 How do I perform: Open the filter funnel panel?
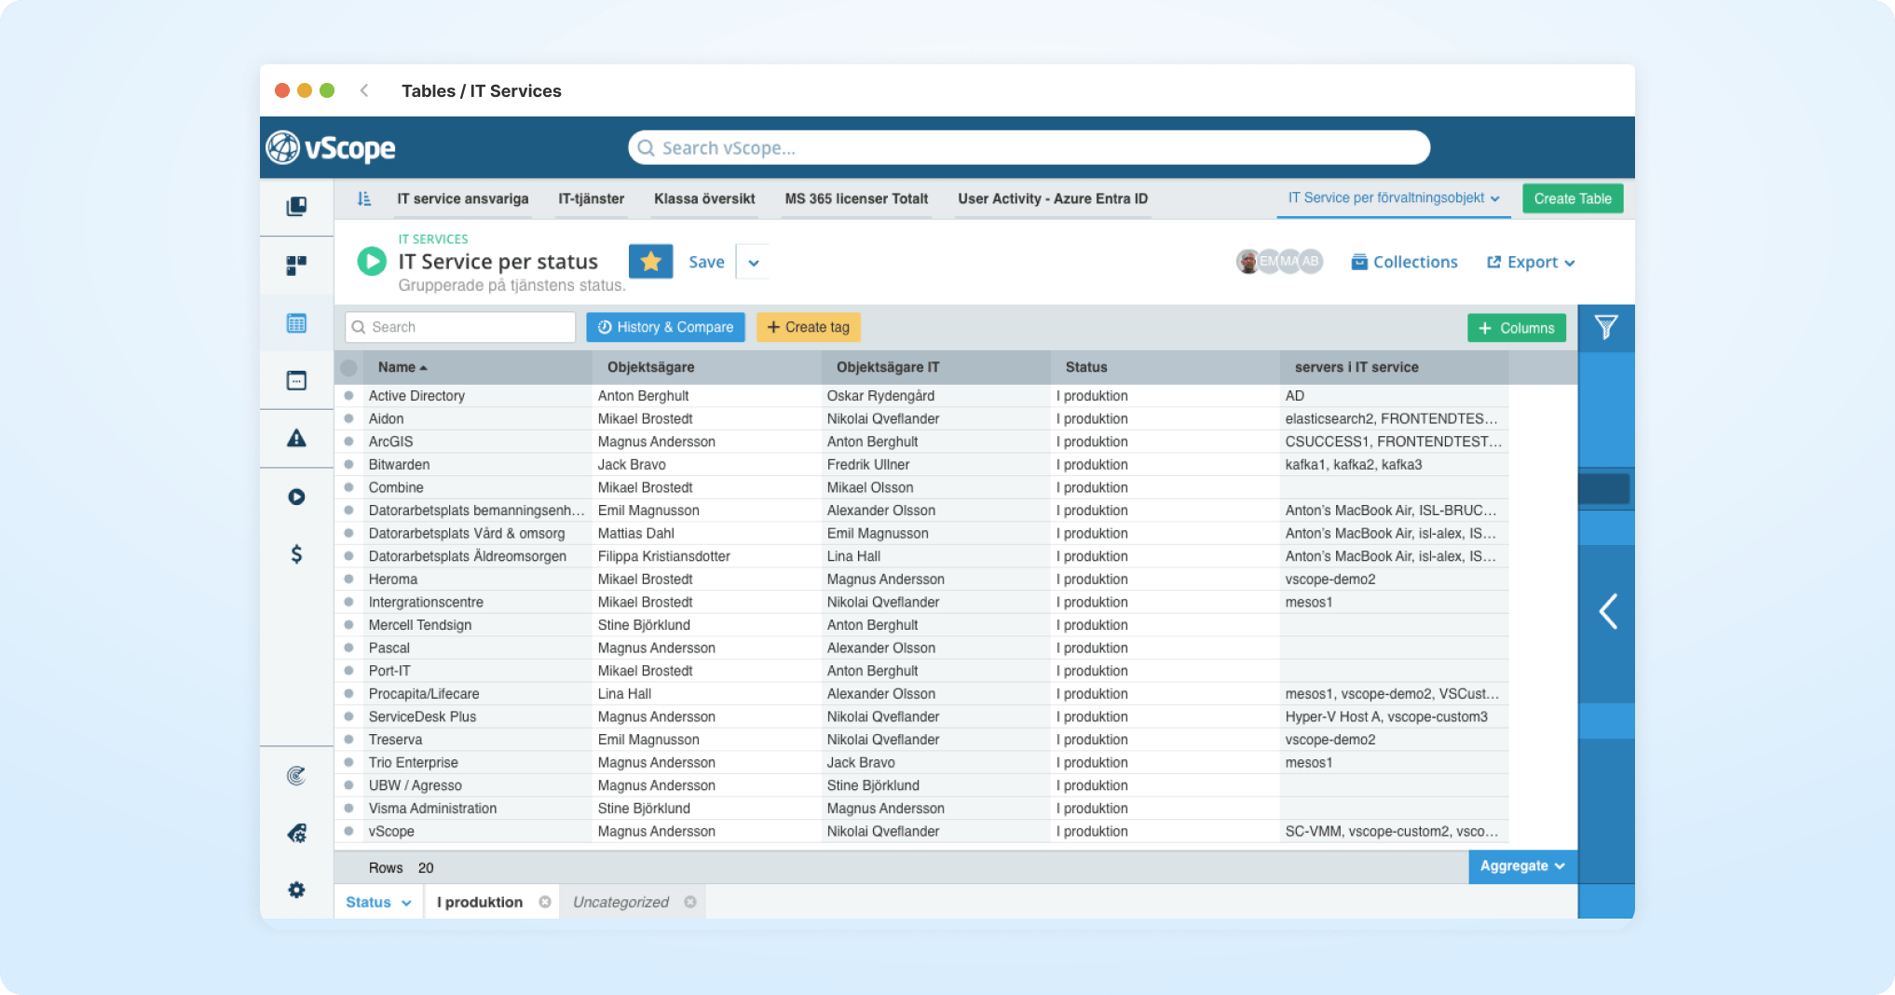[x=1605, y=327]
